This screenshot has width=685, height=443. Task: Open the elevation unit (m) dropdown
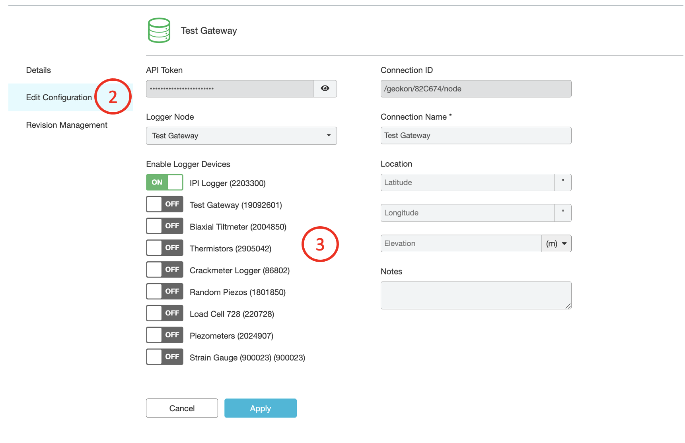pyautogui.click(x=556, y=244)
